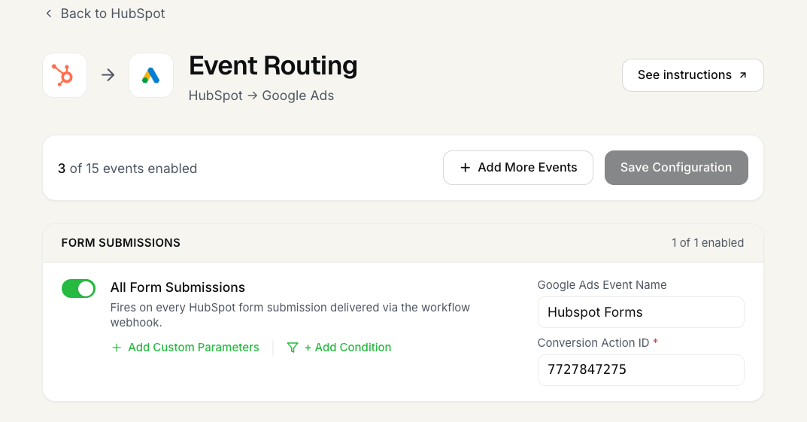Edit the Google Ads Event Name field
This screenshot has width=807, height=422.
(641, 312)
